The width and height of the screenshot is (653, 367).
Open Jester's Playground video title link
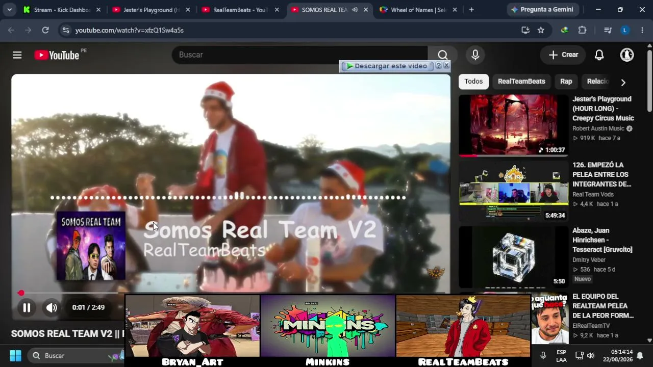(603, 109)
